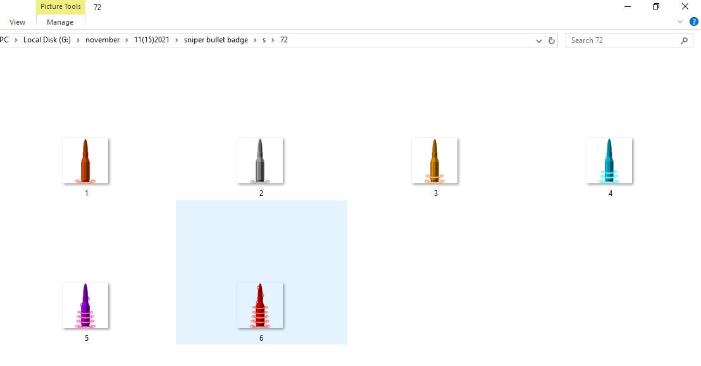The width and height of the screenshot is (701, 366).
Task: Go to the sniper bullet badge folder
Action: click(214, 40)
